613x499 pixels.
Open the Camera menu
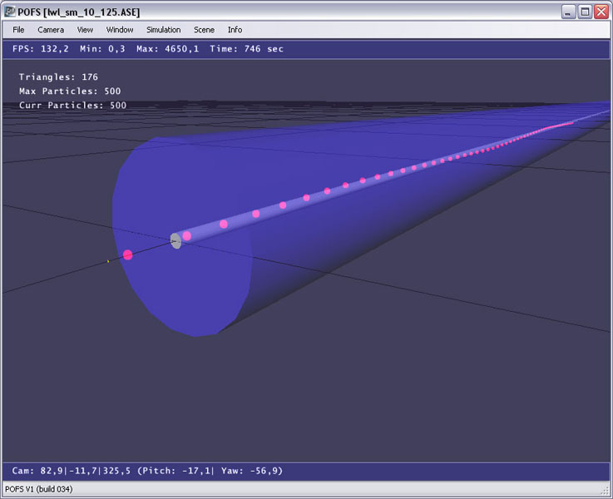51,30
